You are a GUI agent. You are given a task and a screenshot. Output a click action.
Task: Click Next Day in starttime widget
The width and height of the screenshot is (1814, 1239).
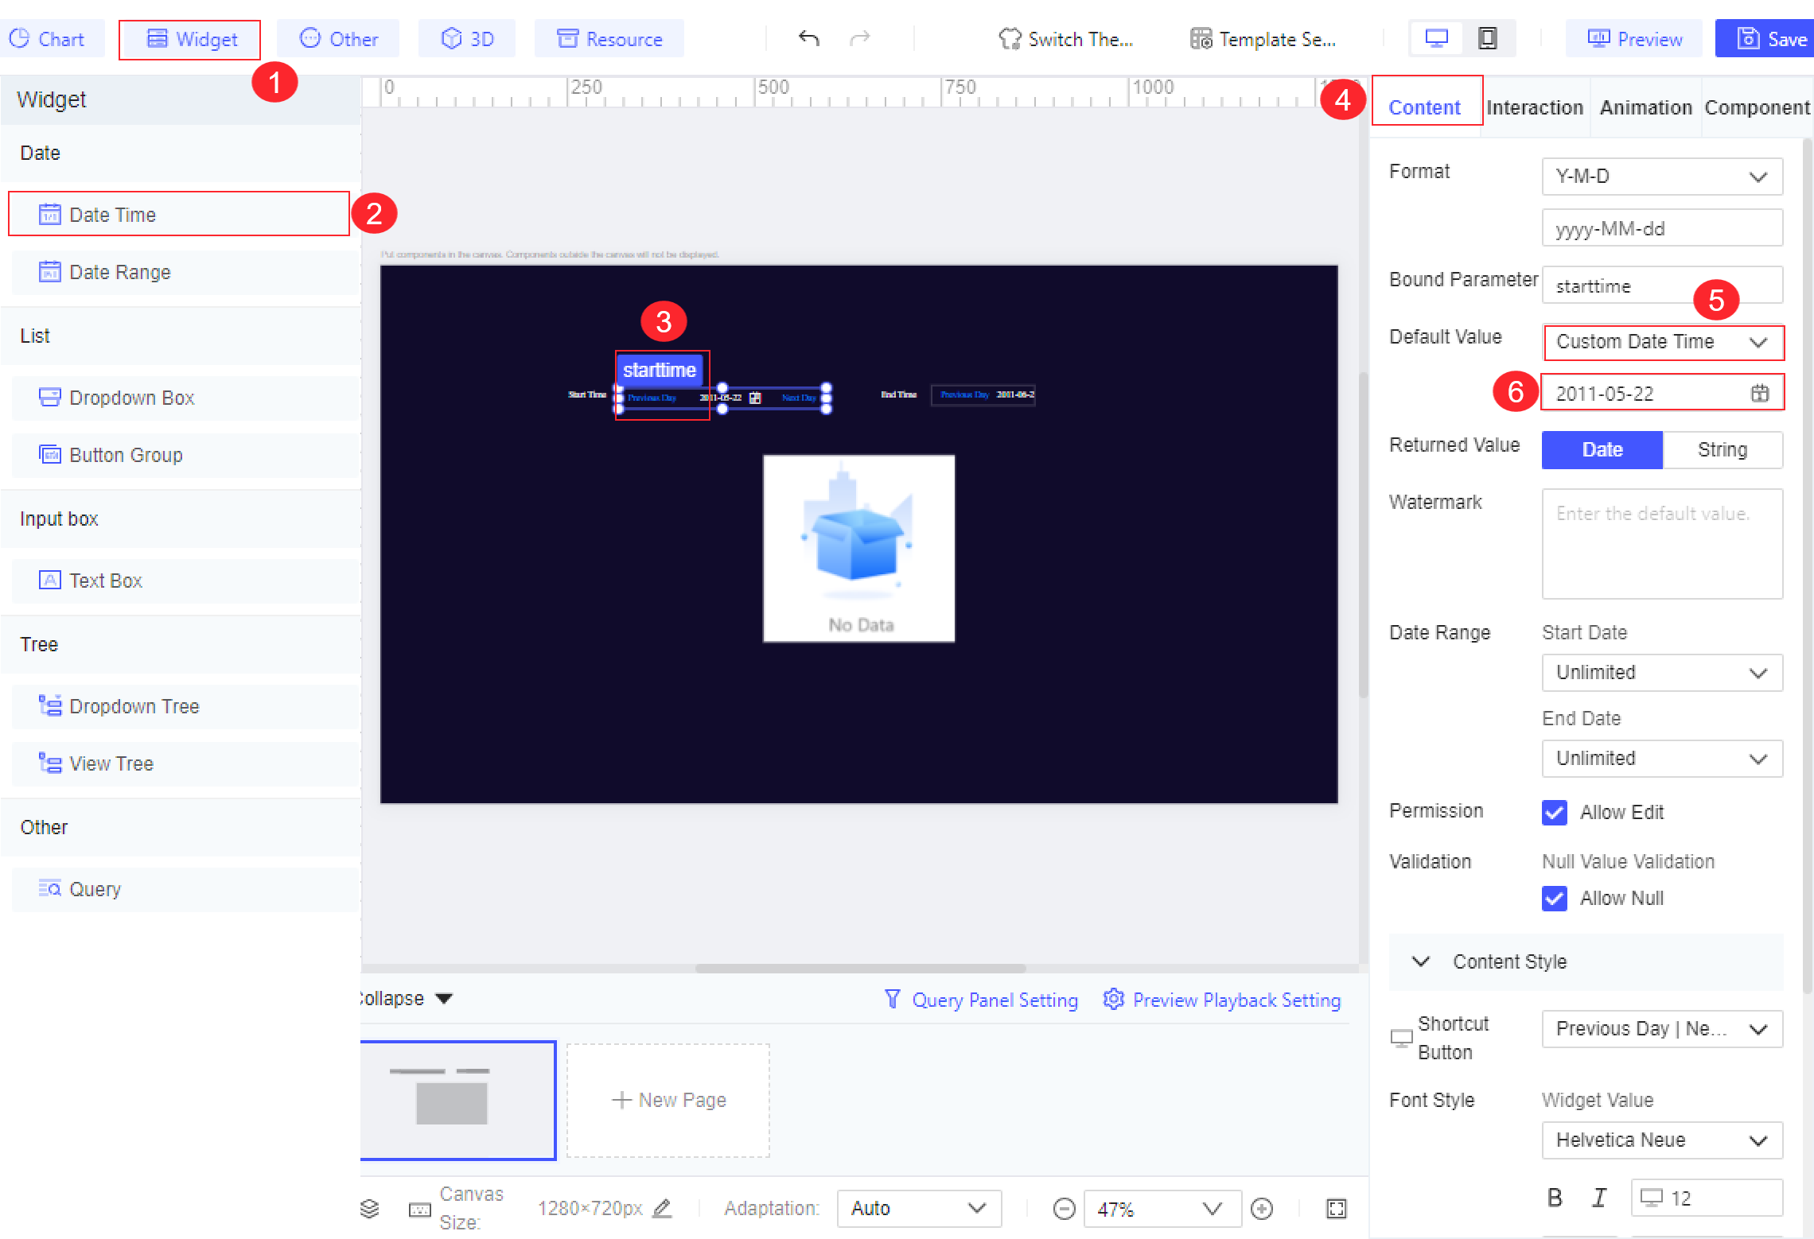(799, 398)
